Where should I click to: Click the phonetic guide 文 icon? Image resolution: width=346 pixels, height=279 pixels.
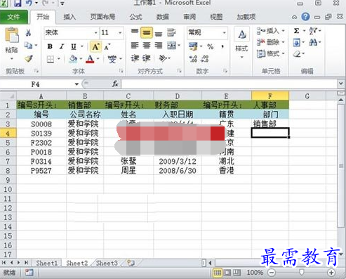112,59
